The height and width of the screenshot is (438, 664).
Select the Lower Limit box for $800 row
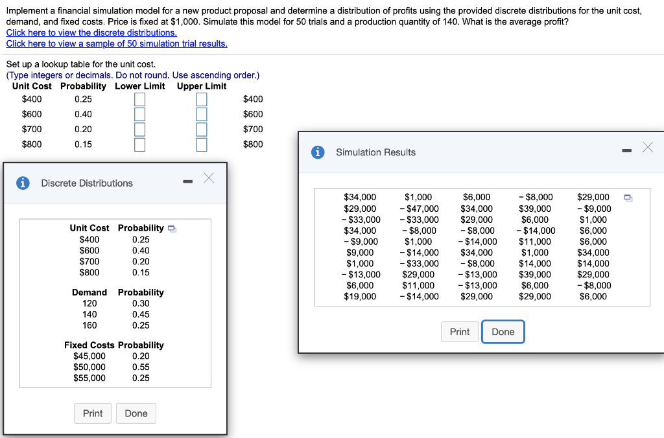[139, 144]
